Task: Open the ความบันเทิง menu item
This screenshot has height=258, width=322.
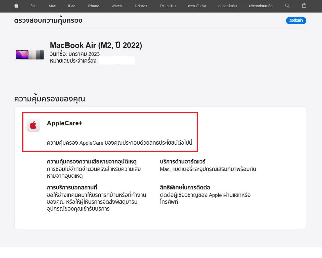Action: click(197, 6)
